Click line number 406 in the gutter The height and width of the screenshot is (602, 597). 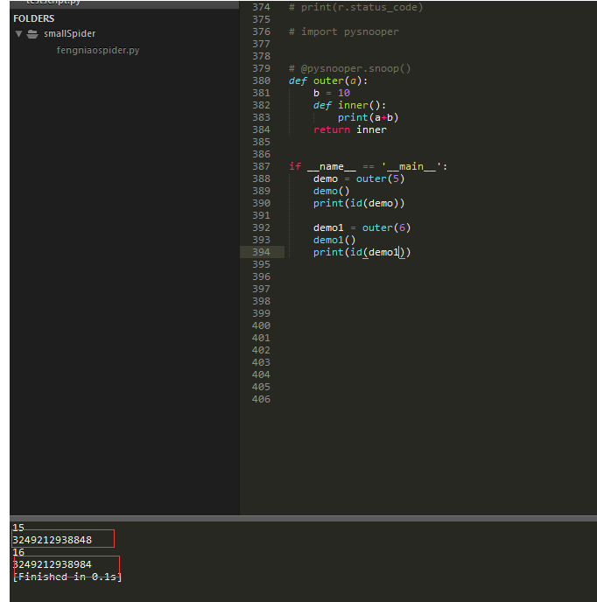point(261,399)
